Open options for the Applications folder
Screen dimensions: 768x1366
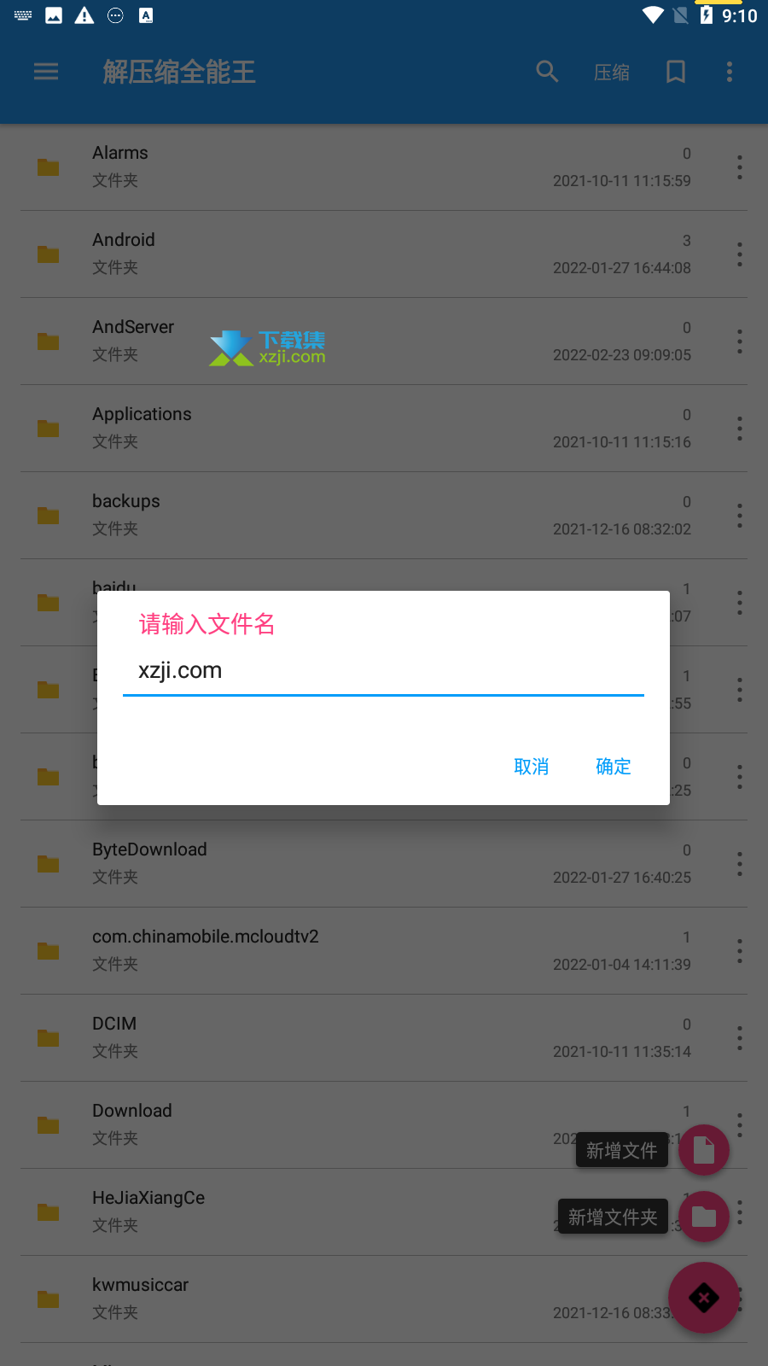point(740,429)
